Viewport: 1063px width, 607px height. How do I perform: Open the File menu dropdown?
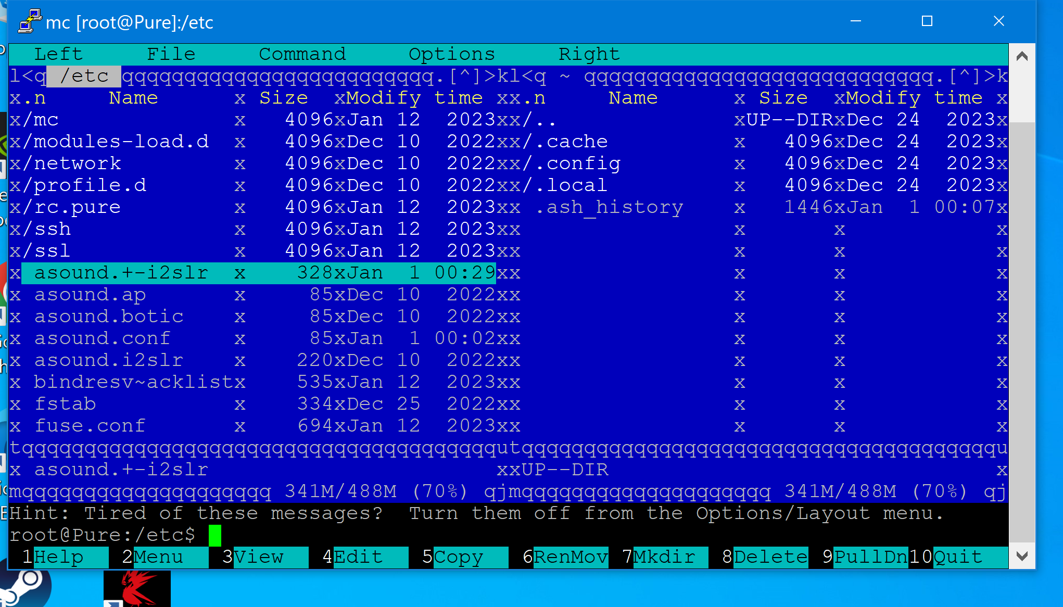(171, 54)
